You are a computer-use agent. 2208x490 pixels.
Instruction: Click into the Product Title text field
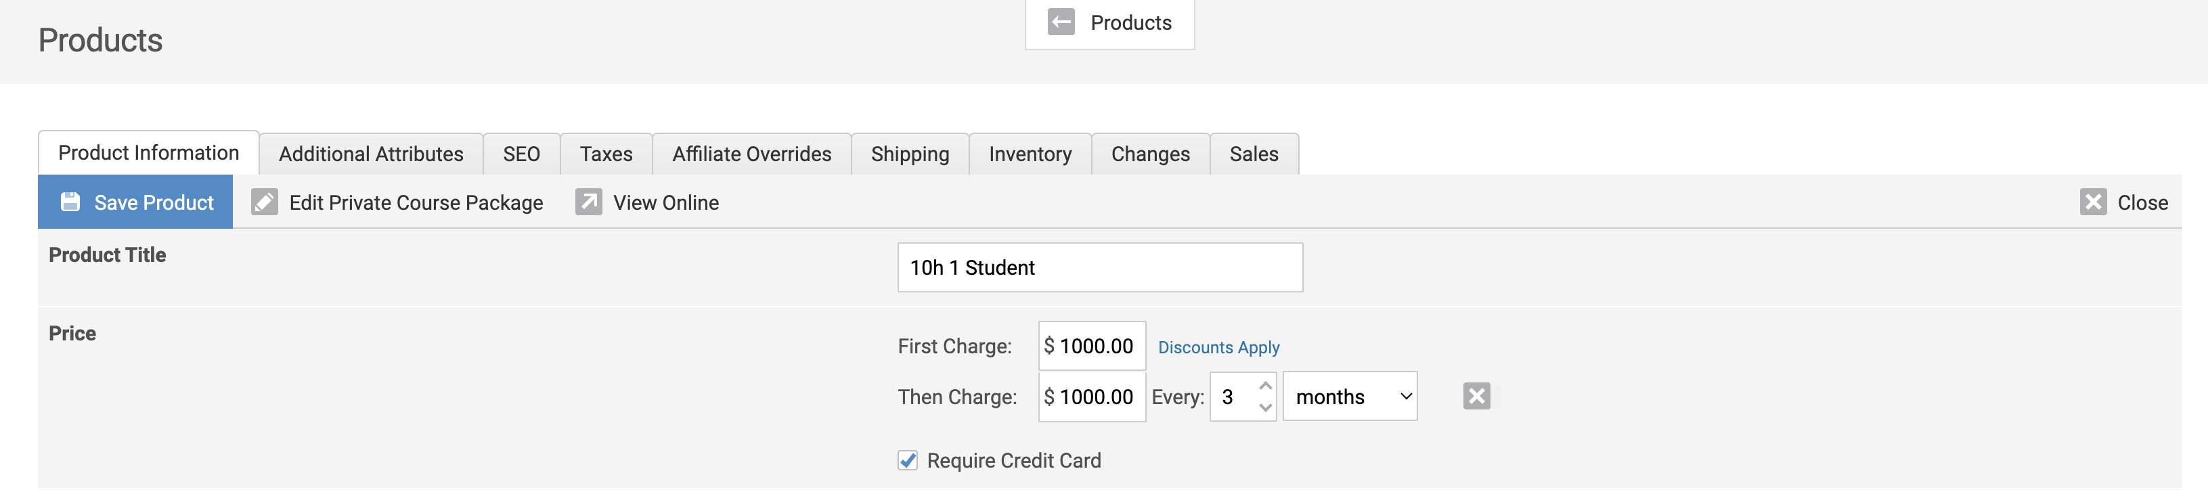(1100, 268)
